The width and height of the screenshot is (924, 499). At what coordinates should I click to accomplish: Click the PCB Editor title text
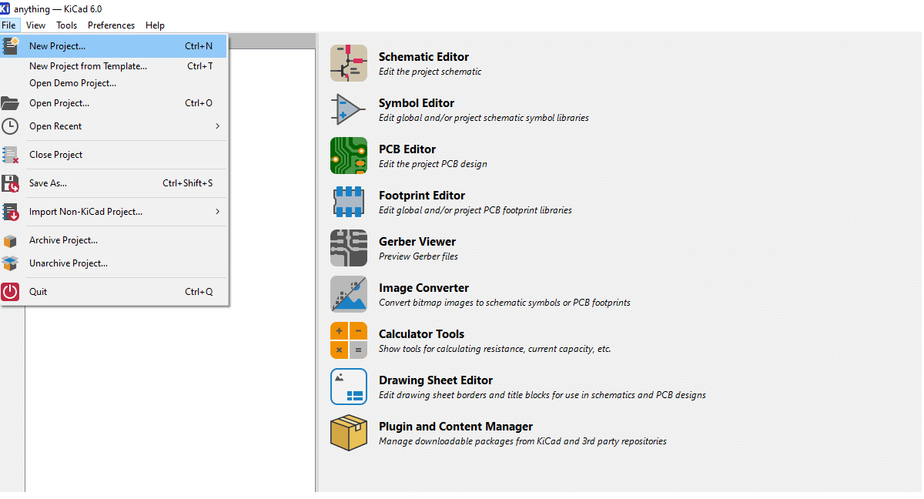point(407,149)
